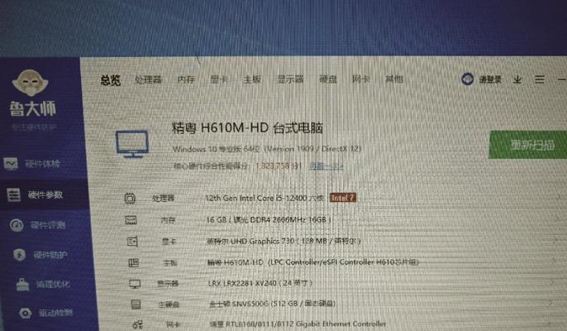
Task: Switch to the 网卡 tab
Action: coord(361,79)
